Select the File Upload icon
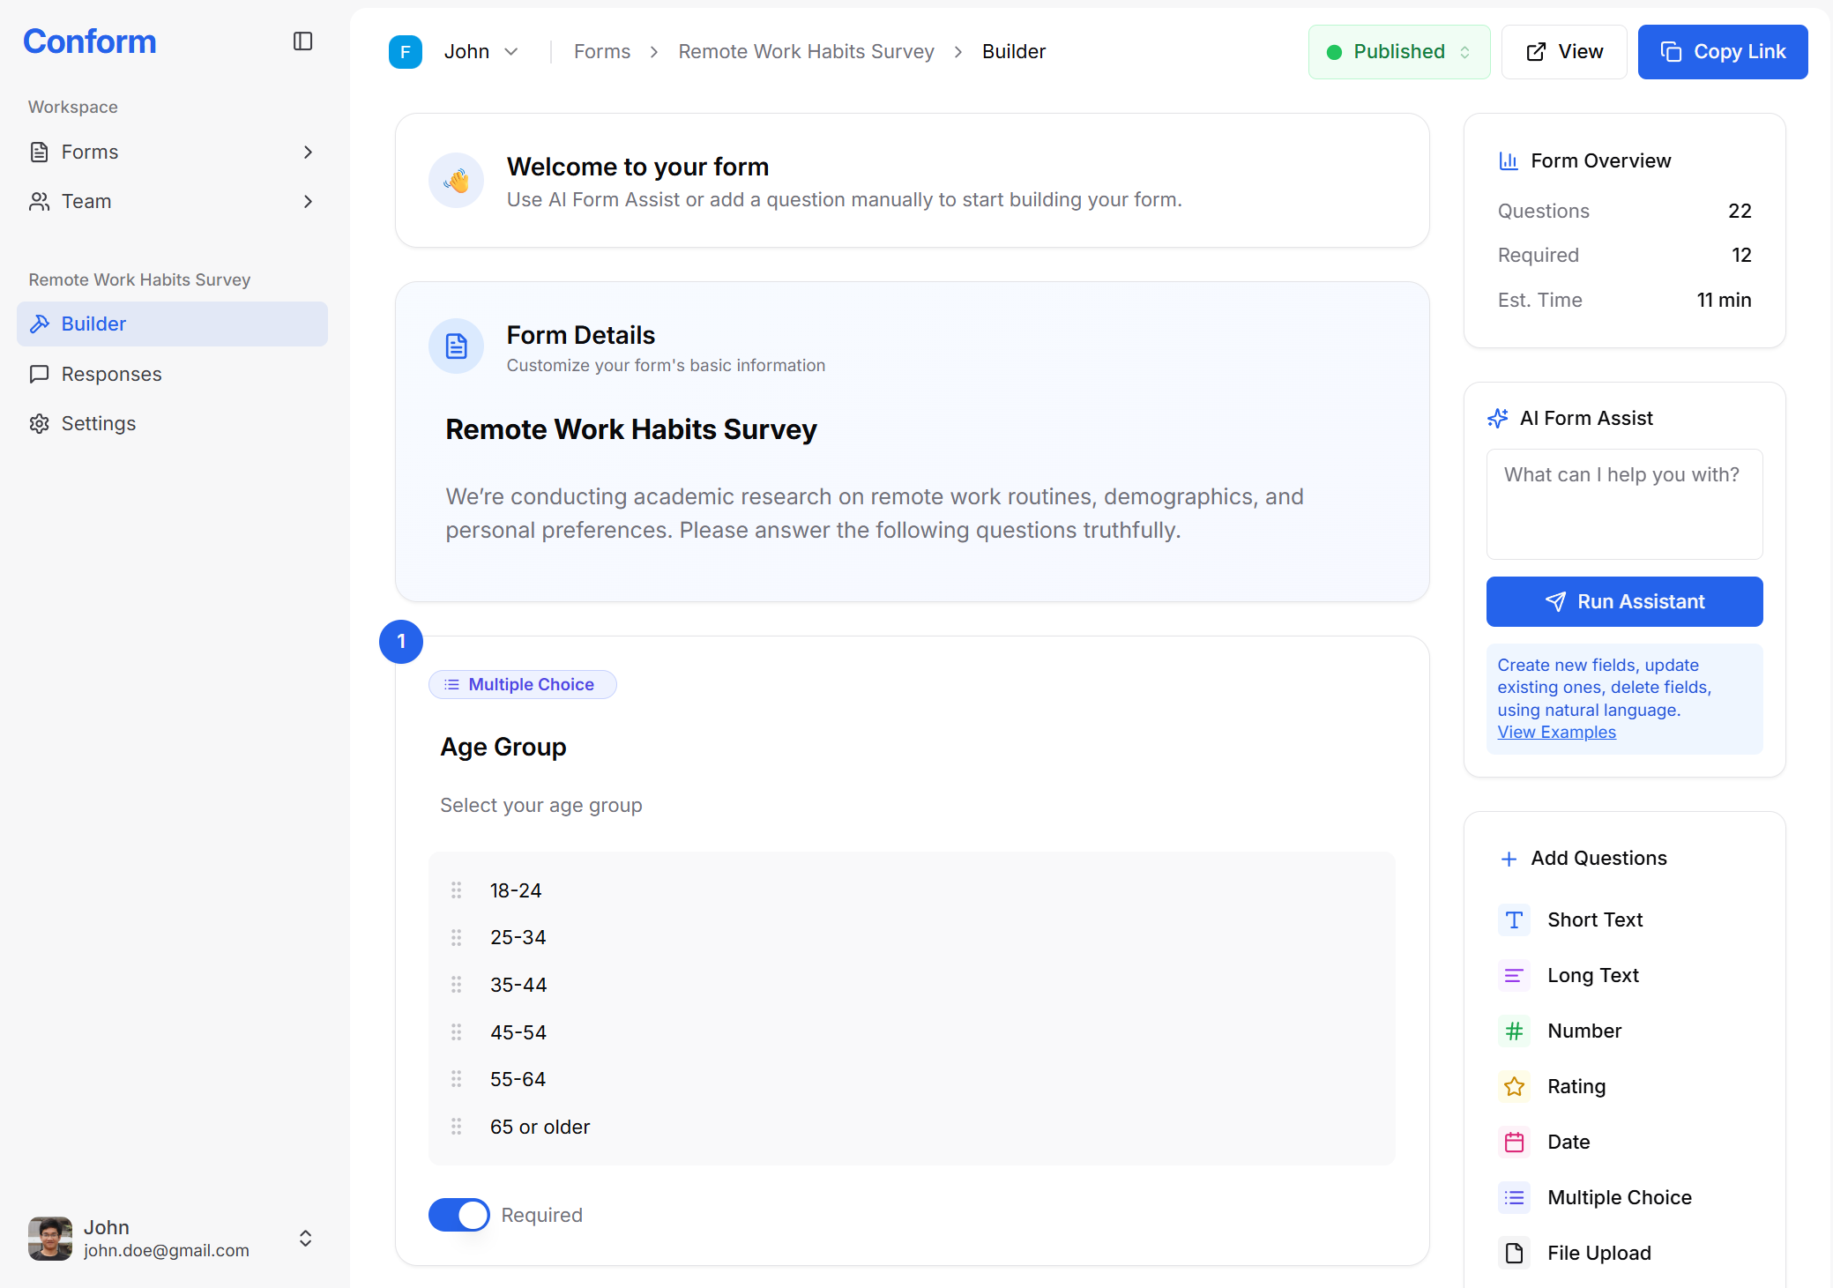The width and height of the screenshot is (1833, 1288). pos(1514,1253)
